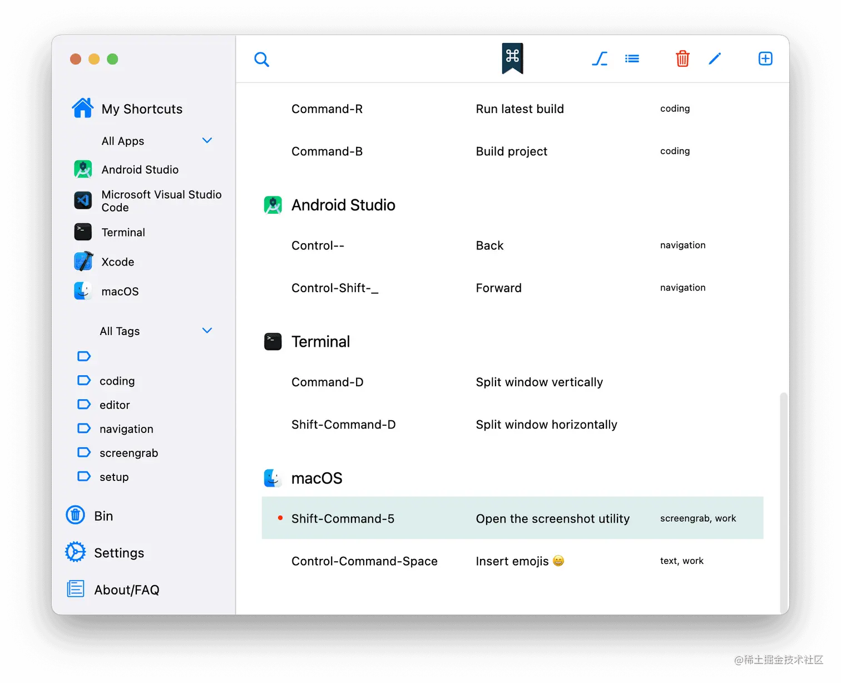841x683 pixels.
Task: Filter by coding tag label
Action: coord(117,381)
